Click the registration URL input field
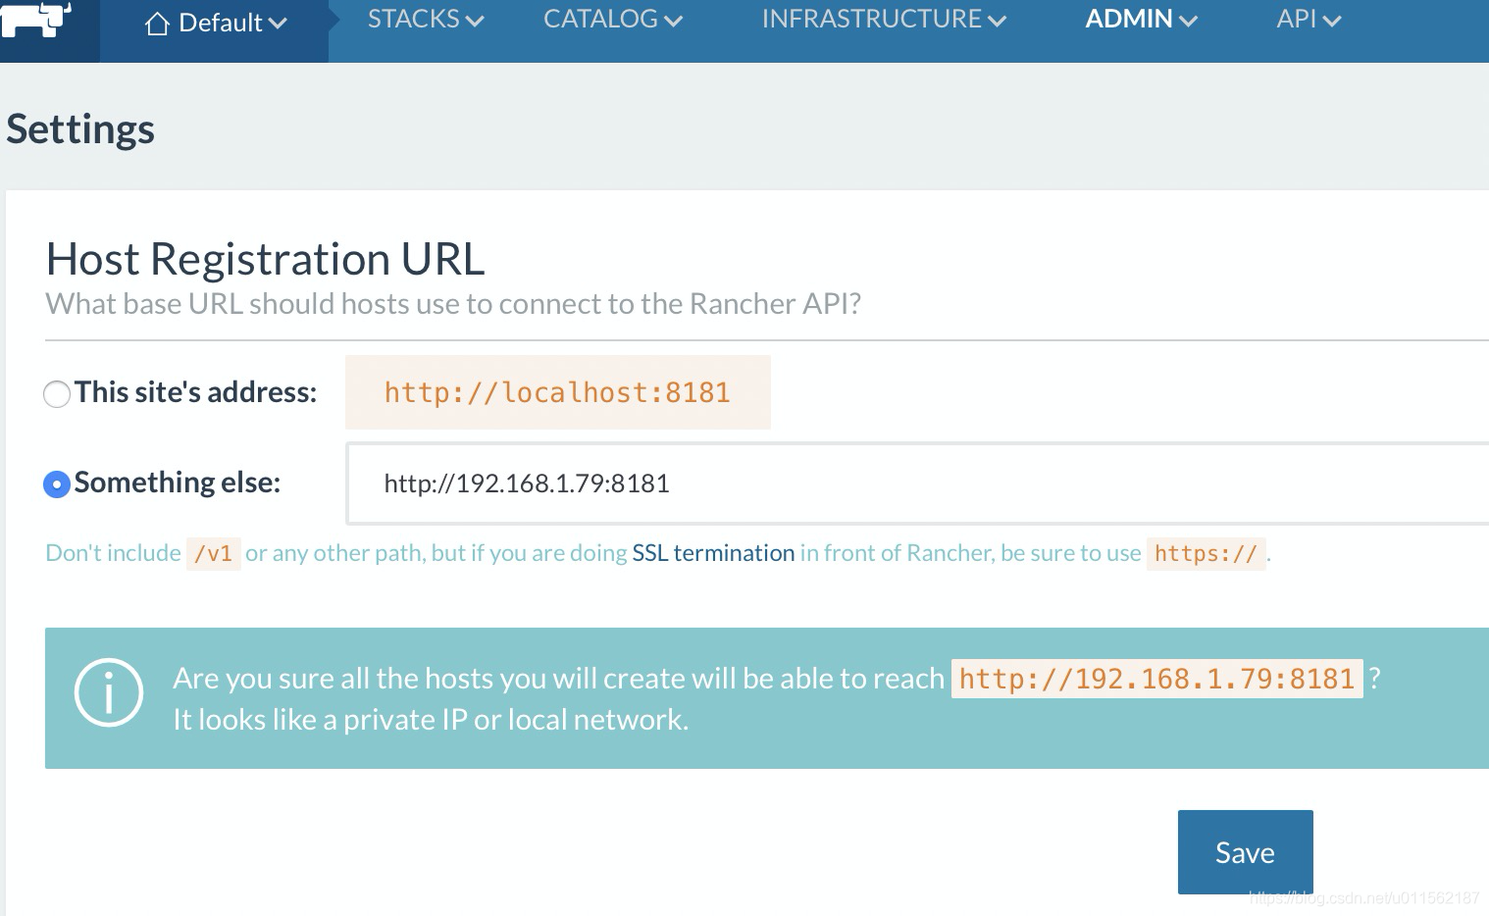The image size is (1489, 916). pyautogui.click(x=918, y=483)
